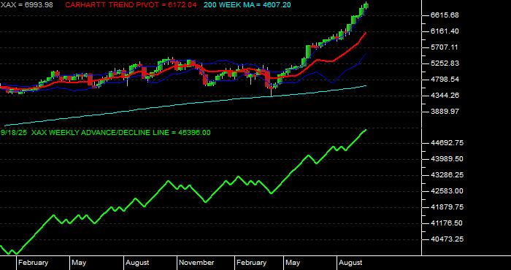Select the November label on the time axis
The image size is (511, 270).
[196, 263]
